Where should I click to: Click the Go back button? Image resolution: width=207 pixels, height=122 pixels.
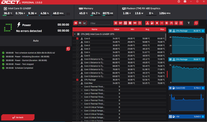point(18,117)
